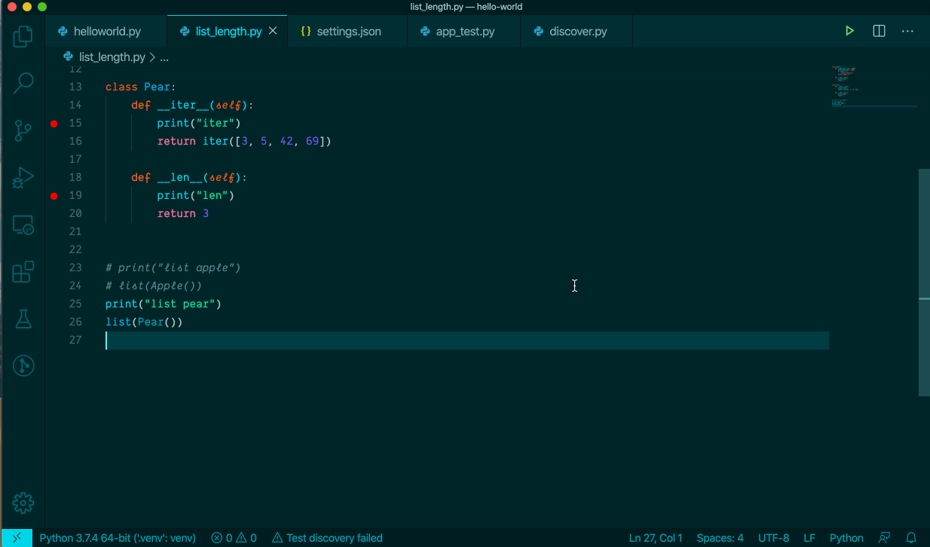The width and height of the screenshot is (930, 547).
Task: Open the Search view
Action: (23, 83)
